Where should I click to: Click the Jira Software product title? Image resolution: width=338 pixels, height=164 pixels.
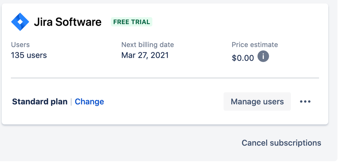(x=68, y=22)
